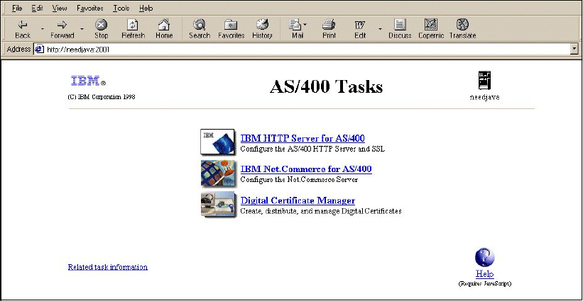The height and width of the screenshot is (301, 583).
Task: Click the page icon in Address bar
Action: pyautogui.click(x=40, y=49)
